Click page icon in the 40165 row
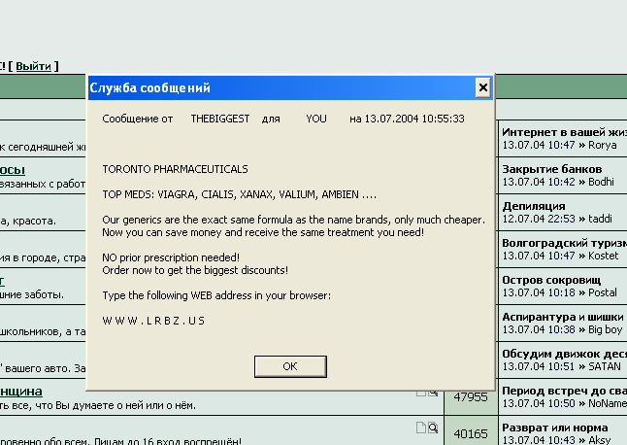The width and height of the screenshot is (627, 445). coord(420,428)
